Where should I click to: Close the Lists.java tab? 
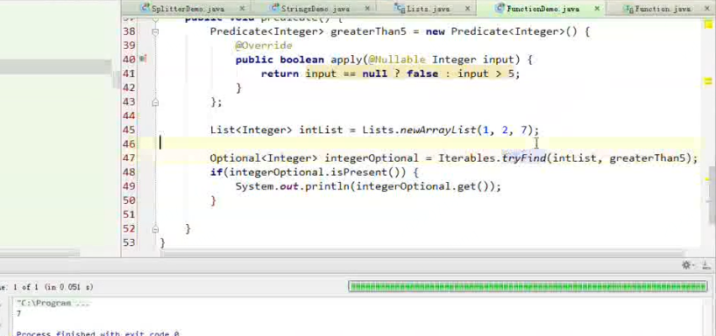[467, 9]
